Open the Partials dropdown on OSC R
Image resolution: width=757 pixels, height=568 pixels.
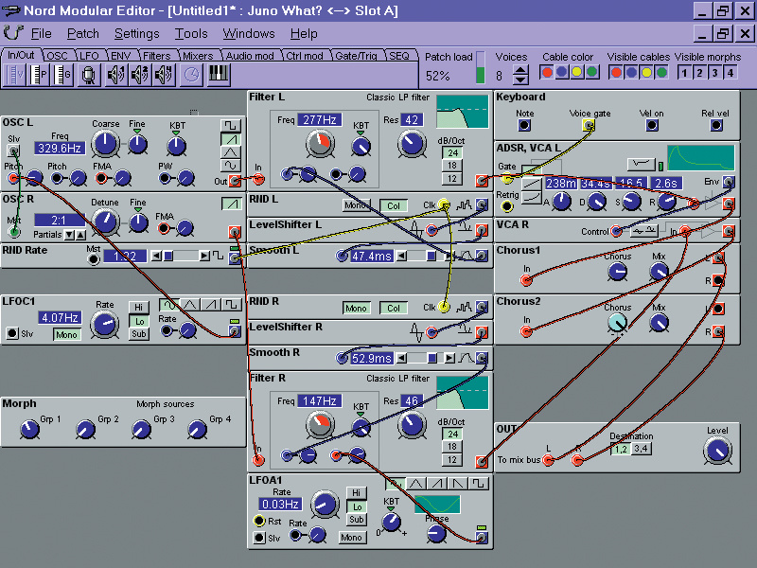click(x=69, y=234)
